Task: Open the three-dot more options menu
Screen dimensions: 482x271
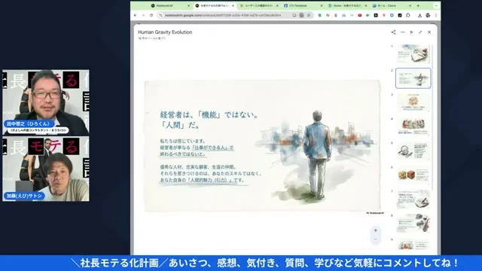Action: click(x=402, y=32)
